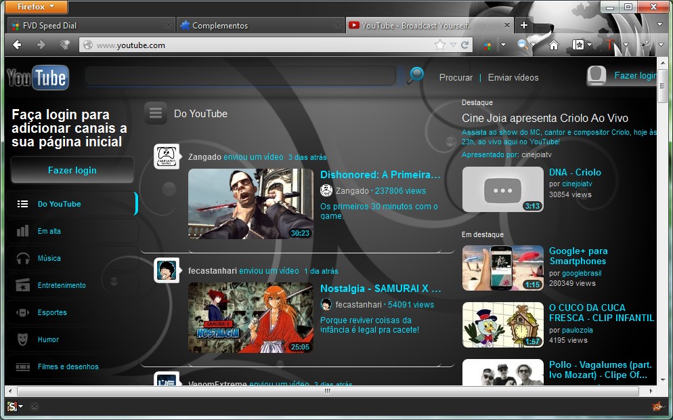673x420 pixels.
Task: Click the Fazer login link at top right
Action: tap(635, 76)
